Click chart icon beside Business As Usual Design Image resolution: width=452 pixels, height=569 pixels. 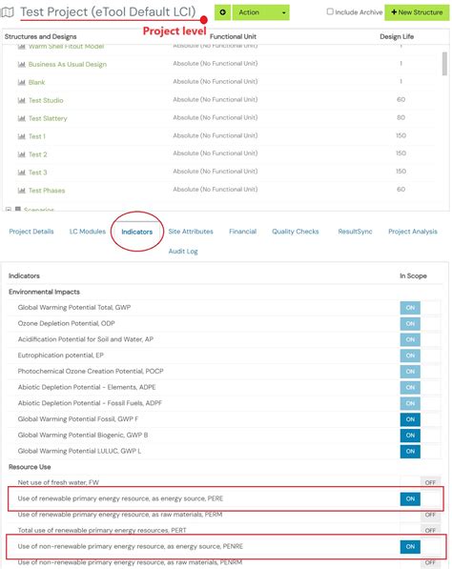tap(21, 64)
